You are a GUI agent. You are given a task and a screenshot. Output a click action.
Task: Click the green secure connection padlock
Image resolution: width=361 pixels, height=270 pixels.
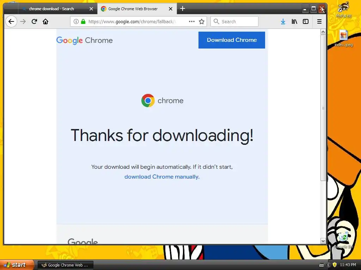point(83,21)
